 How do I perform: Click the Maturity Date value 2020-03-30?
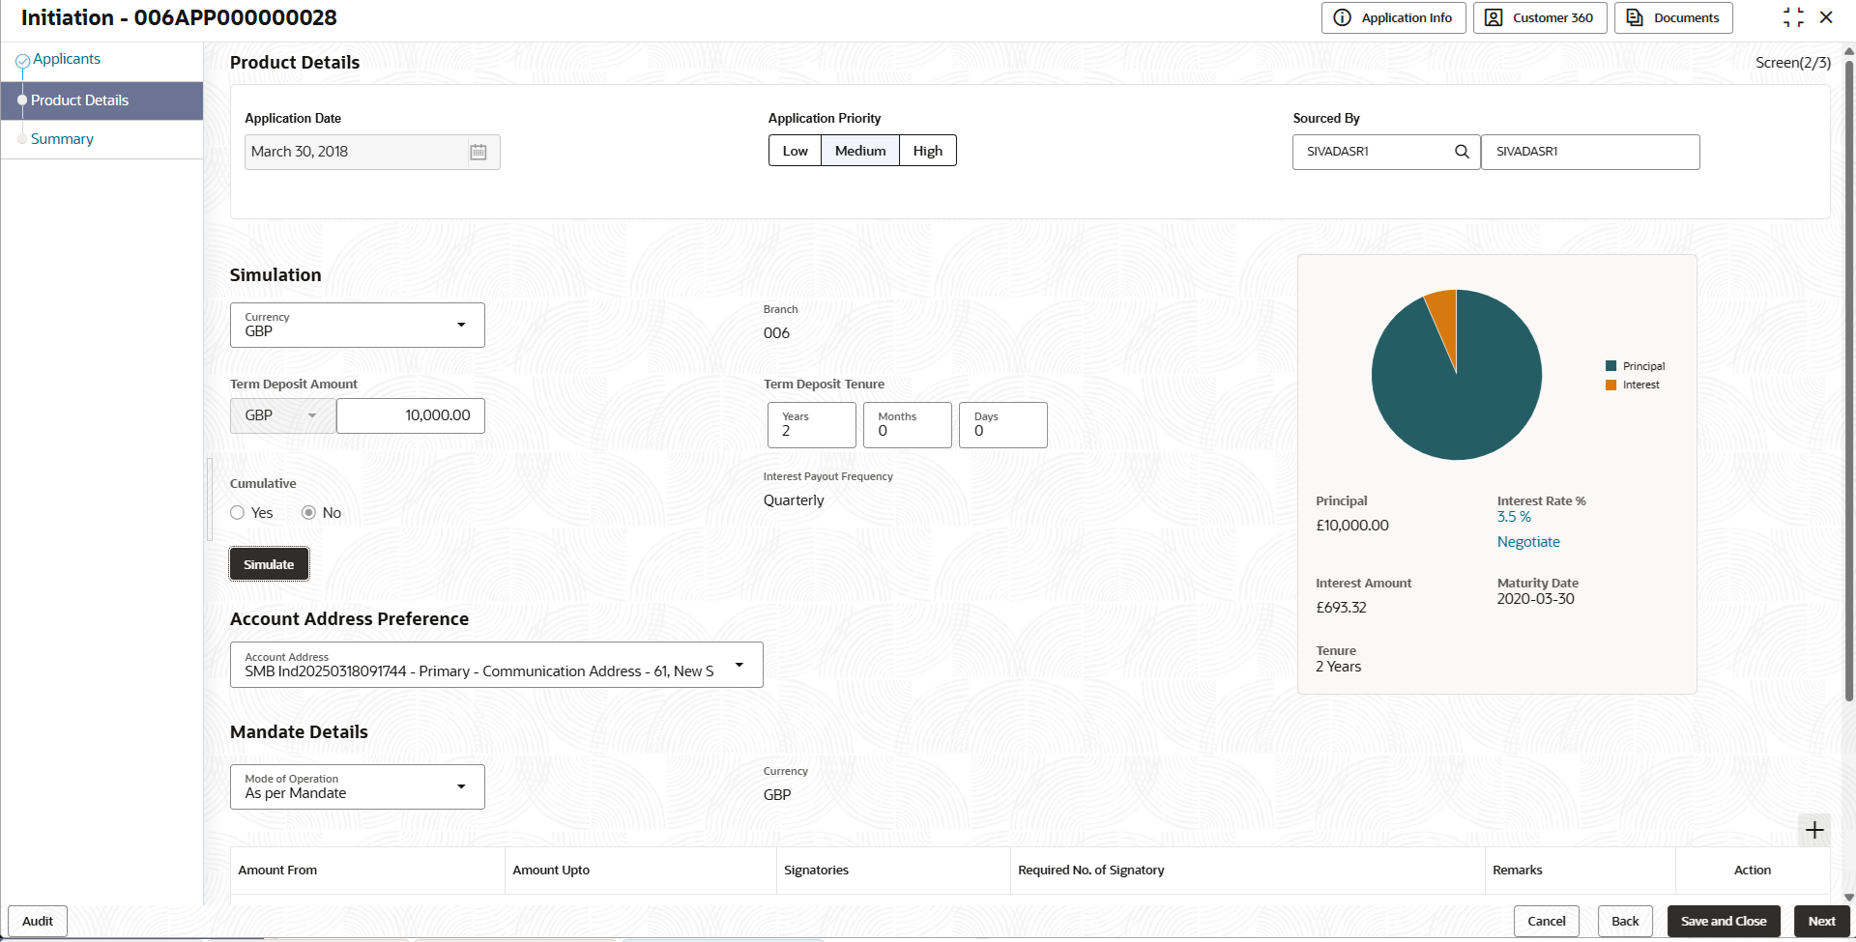click(x=1536, y=599)
